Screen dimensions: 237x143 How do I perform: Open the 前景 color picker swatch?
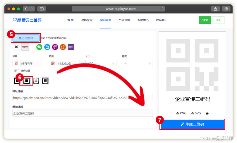tap(53, 63)
